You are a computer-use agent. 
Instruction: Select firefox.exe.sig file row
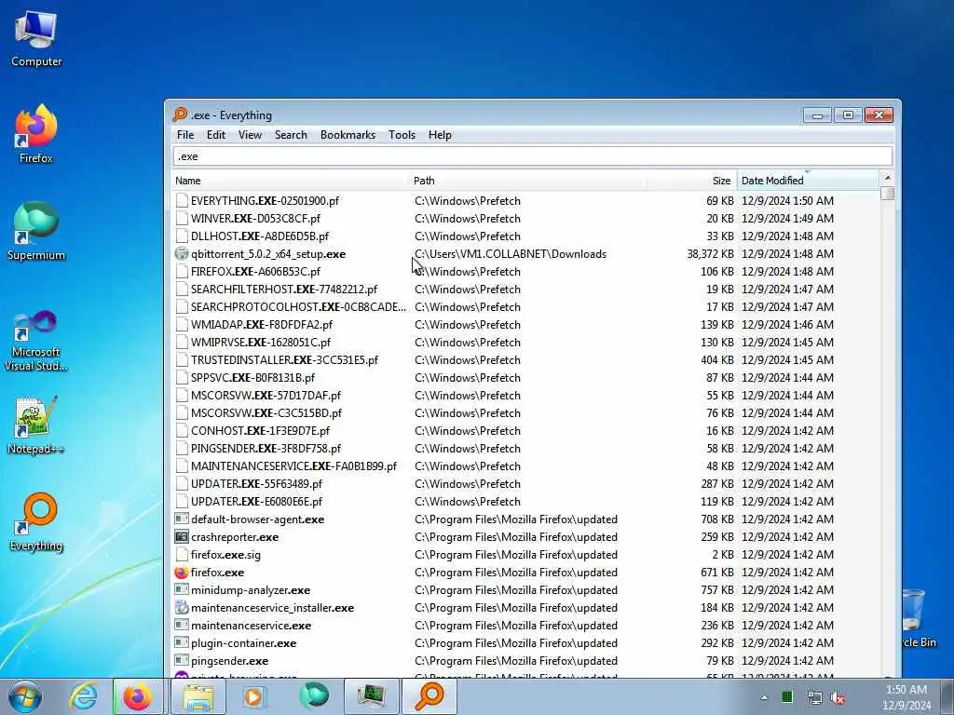point(526,555)
